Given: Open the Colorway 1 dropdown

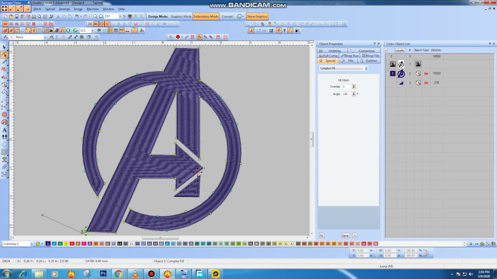Looking at the screenshot, I should click(x=32, y=244).
